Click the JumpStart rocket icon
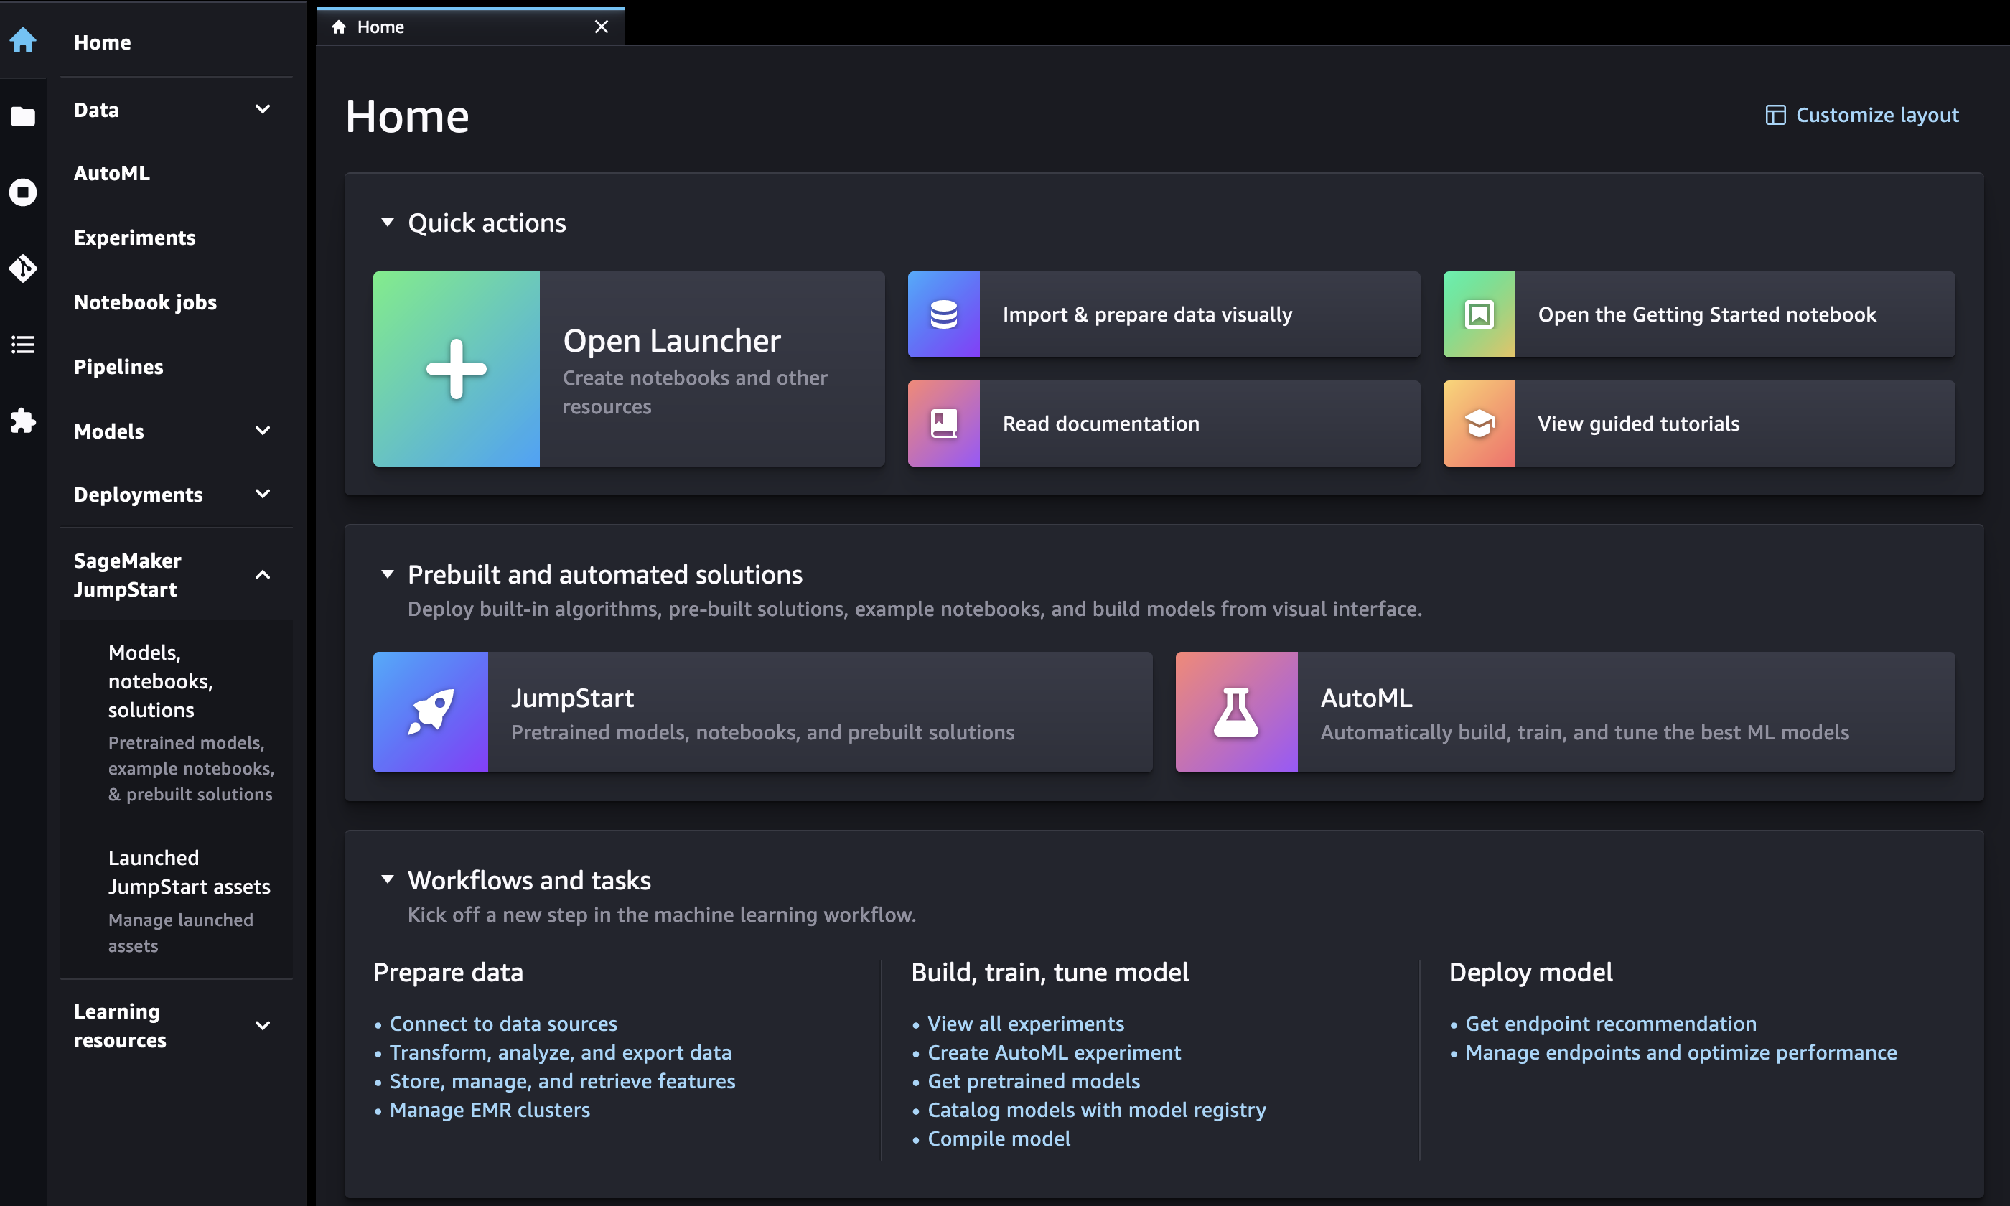 pyautogui.click(x=431, y=711)
